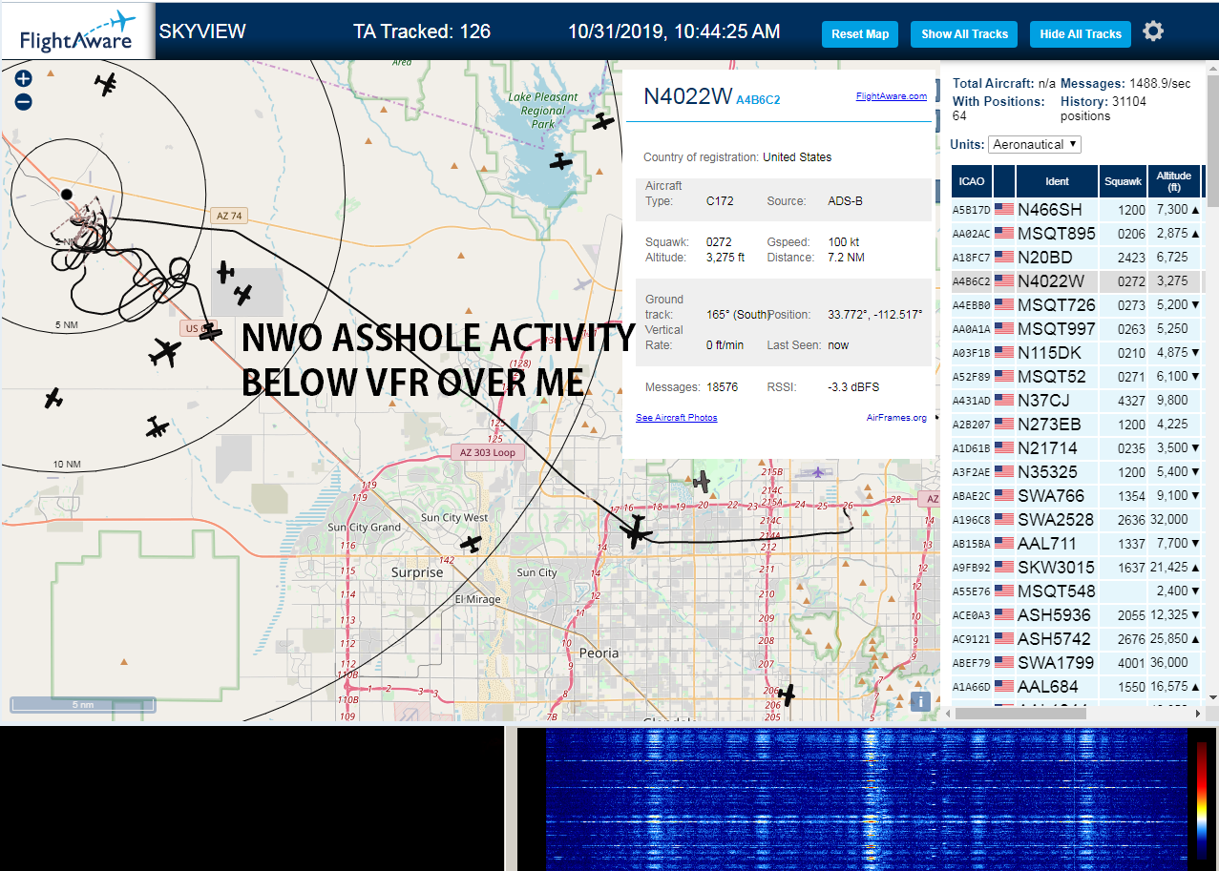Click altitude value 32,000 in the table
The width and height of the screenshot is (1219, 871).
(x=1170, y=519)
